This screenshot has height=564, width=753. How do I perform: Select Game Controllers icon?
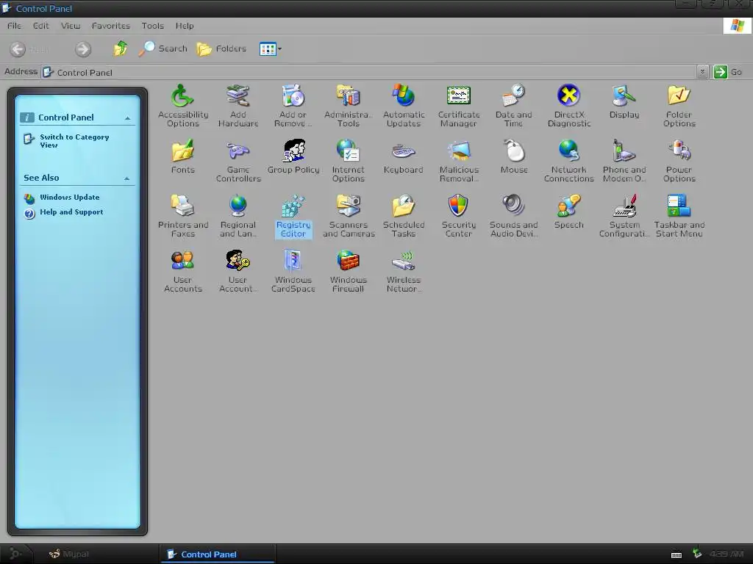(x=238, y=161)
